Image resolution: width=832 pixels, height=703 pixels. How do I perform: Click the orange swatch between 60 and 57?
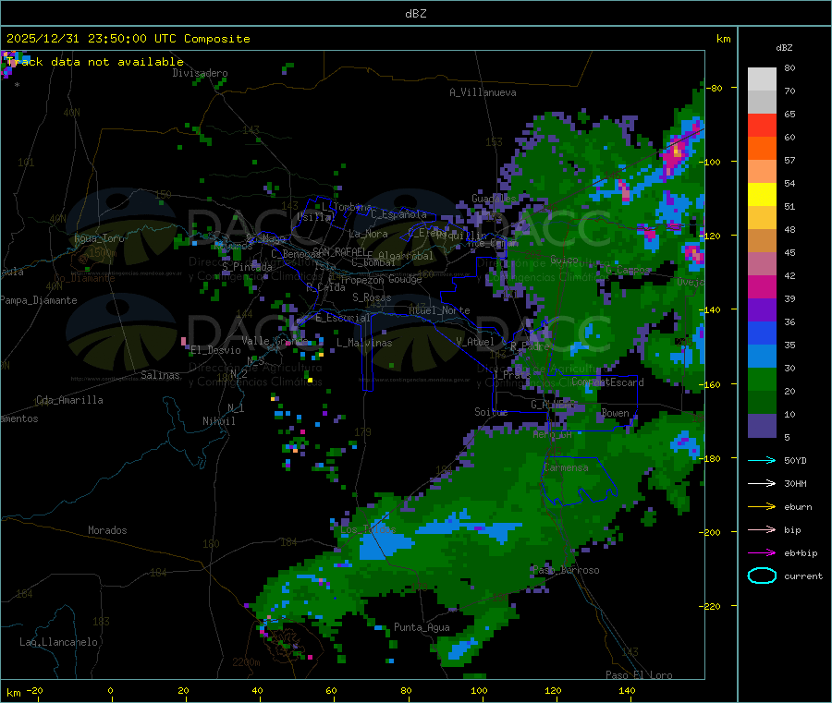click(x=762, y=149)
